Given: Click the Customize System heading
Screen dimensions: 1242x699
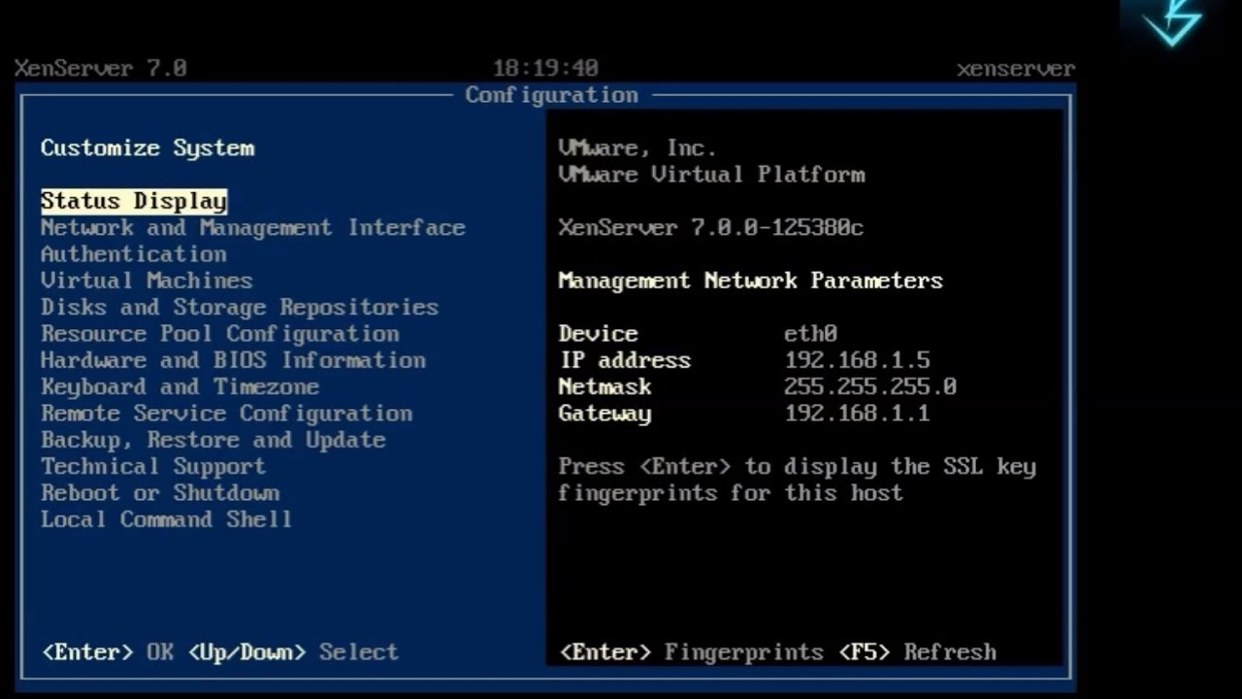Looking at the screenshot, I should 147,149.
